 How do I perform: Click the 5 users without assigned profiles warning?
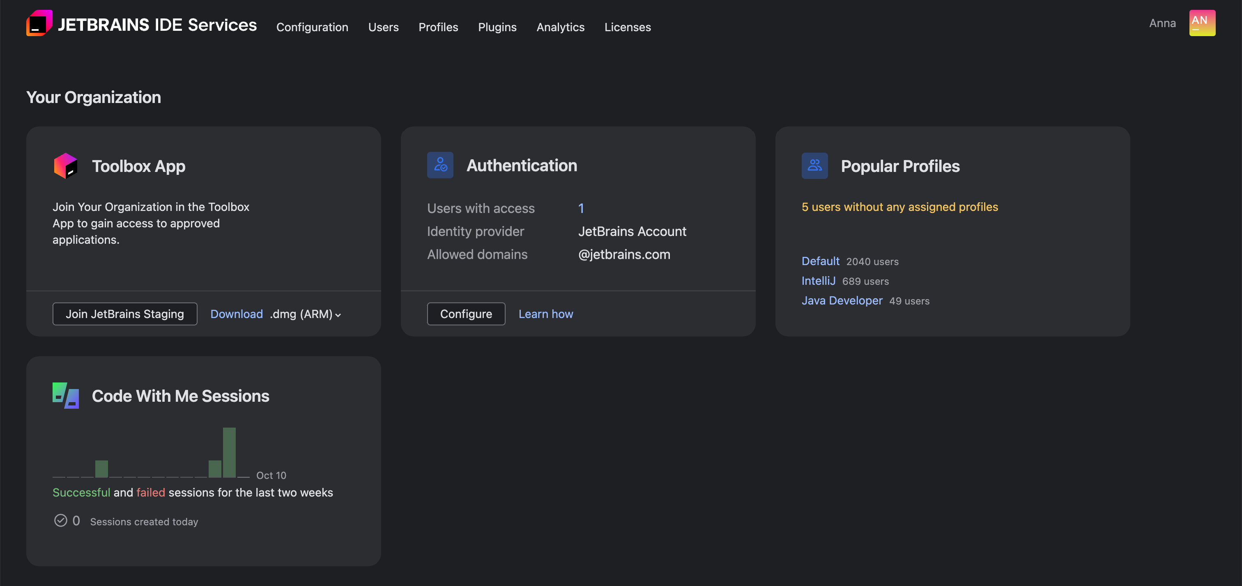[900, 207]
